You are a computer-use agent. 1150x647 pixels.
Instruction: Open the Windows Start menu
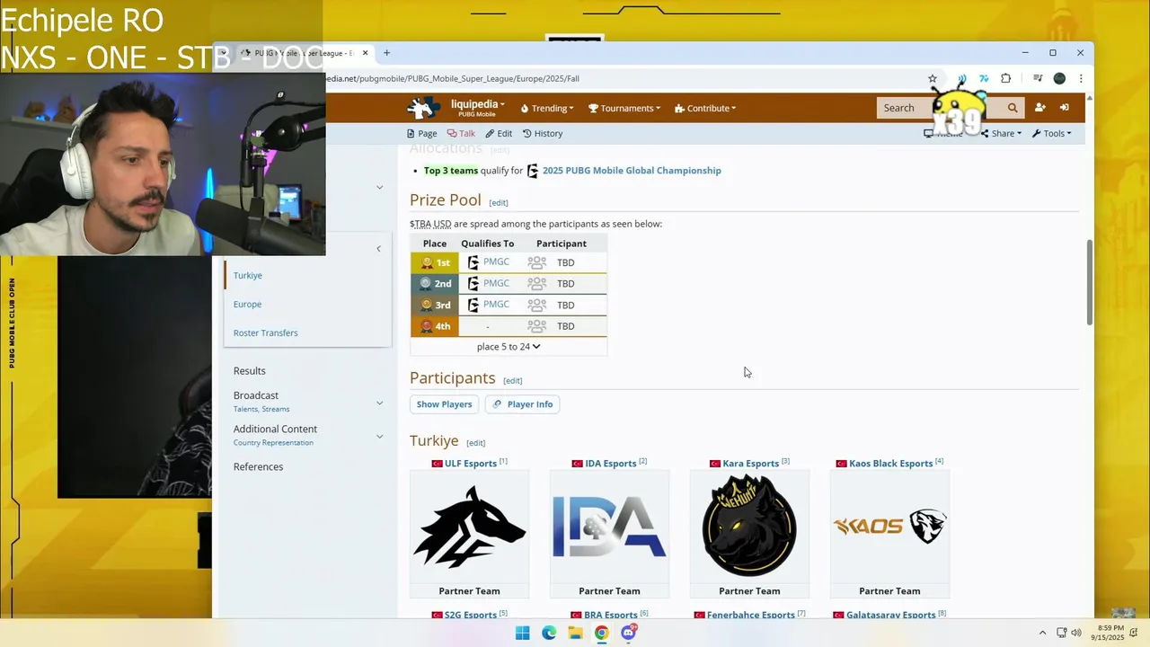point(522,633)
